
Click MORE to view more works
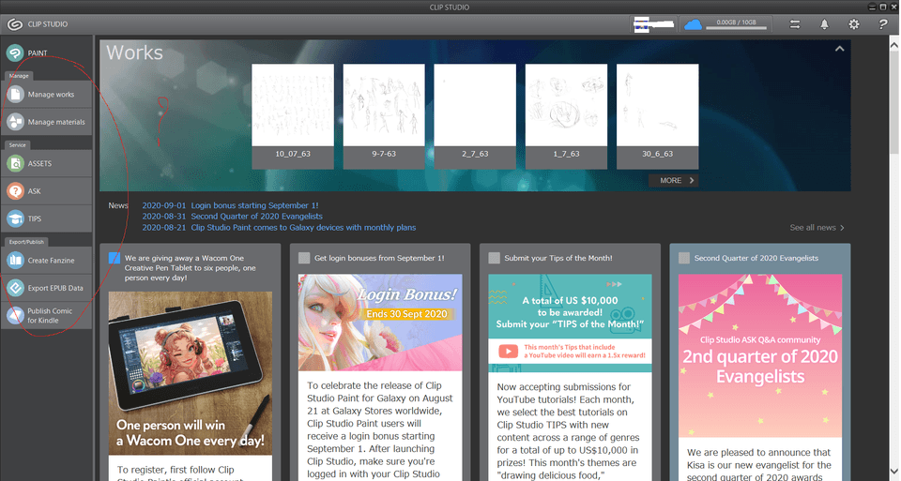674,180
